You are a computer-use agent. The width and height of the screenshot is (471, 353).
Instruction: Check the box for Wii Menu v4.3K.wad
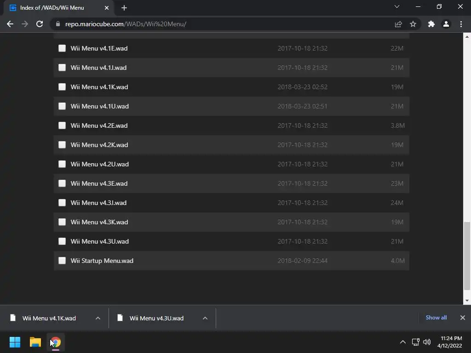pyautogui.click(x=62, y=222)
